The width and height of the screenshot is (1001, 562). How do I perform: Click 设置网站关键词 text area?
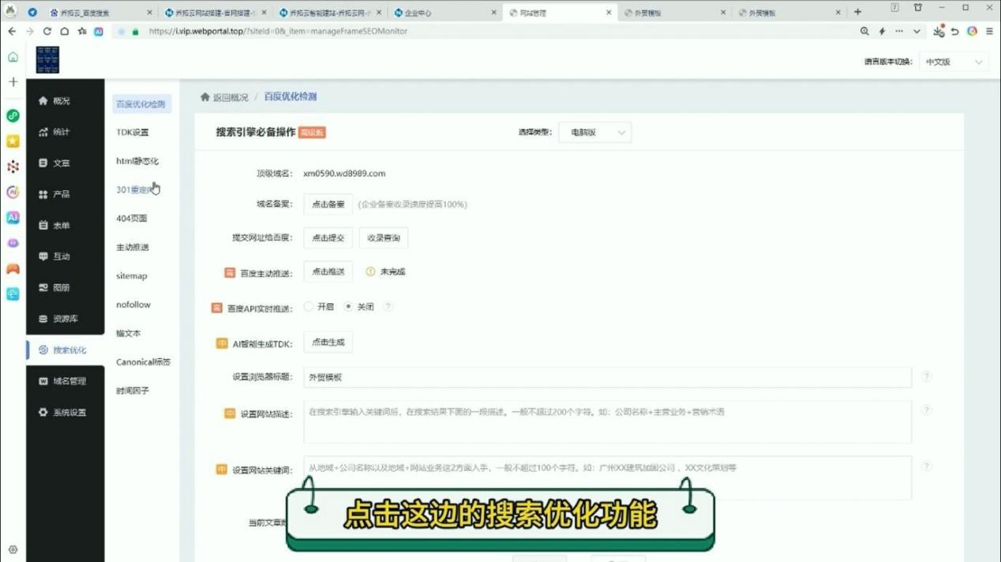(608, 478)
